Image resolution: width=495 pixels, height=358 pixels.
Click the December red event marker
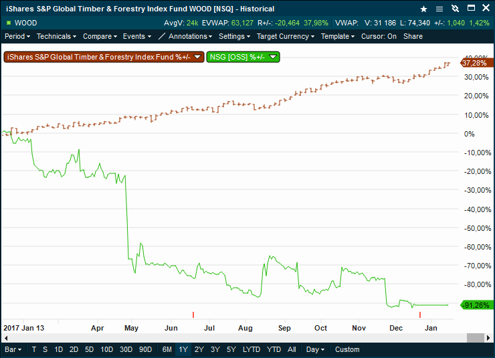420,315
